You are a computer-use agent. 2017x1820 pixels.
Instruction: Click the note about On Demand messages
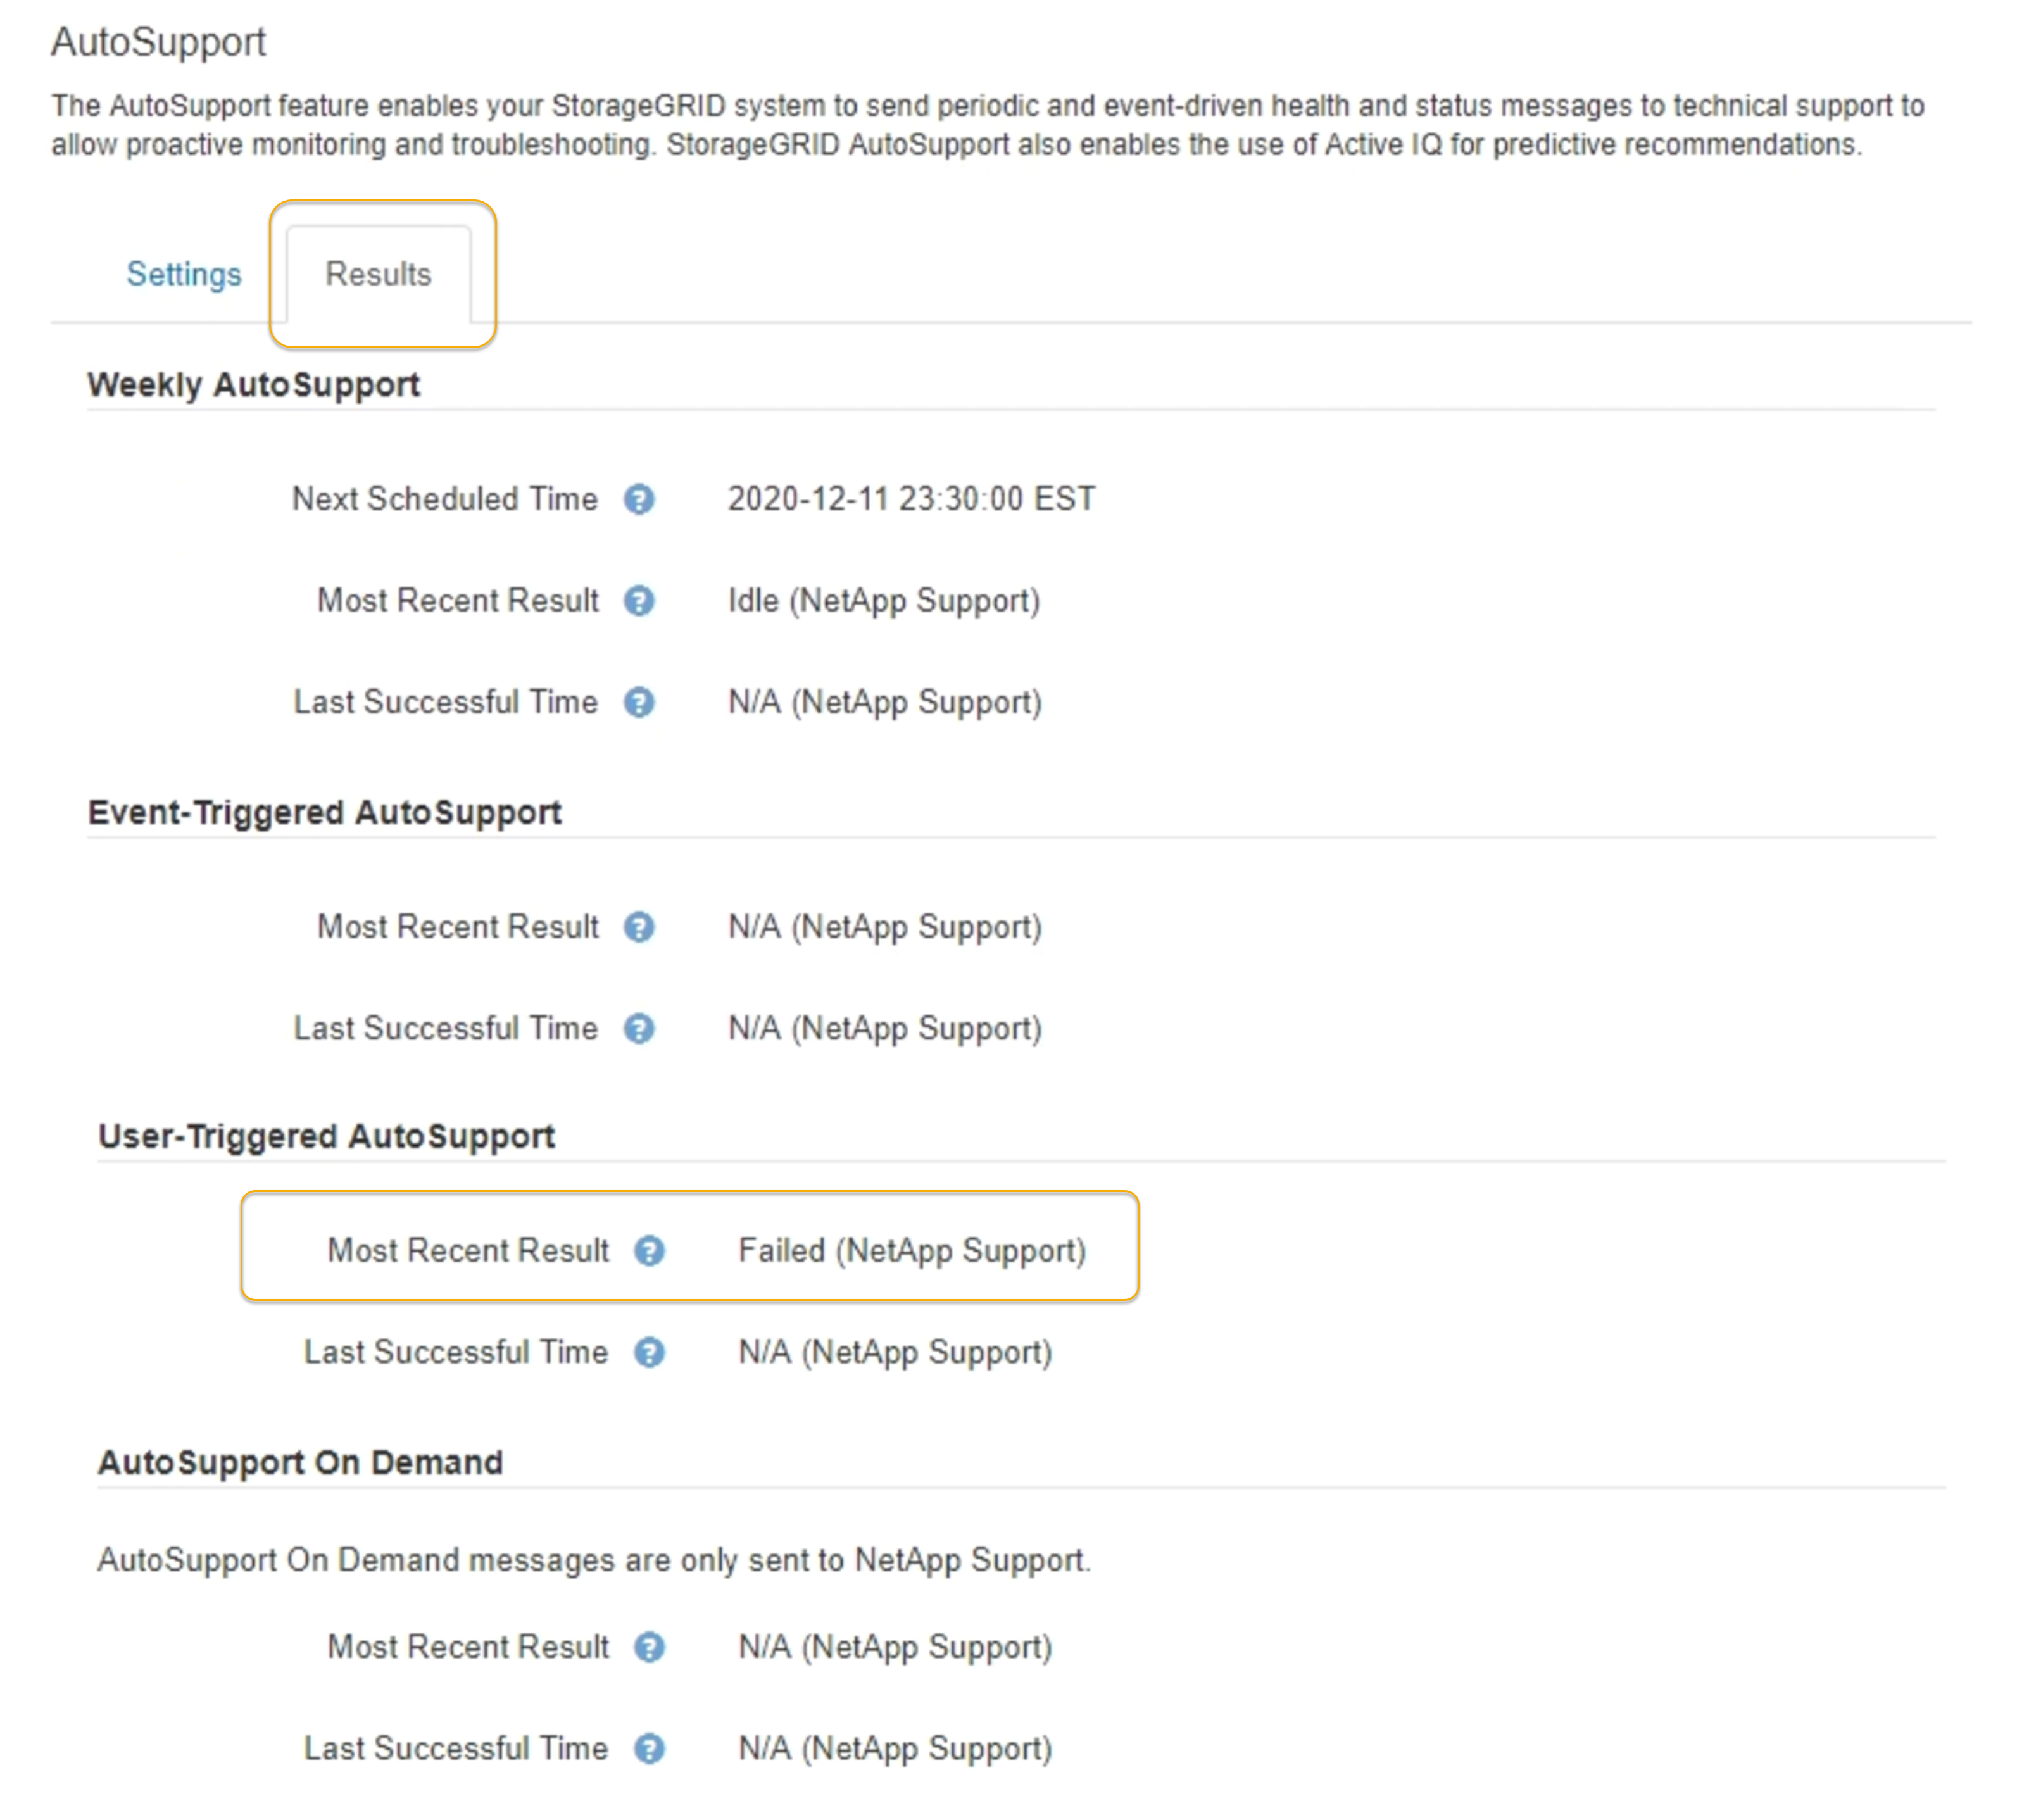click(x=593, y=1560)
